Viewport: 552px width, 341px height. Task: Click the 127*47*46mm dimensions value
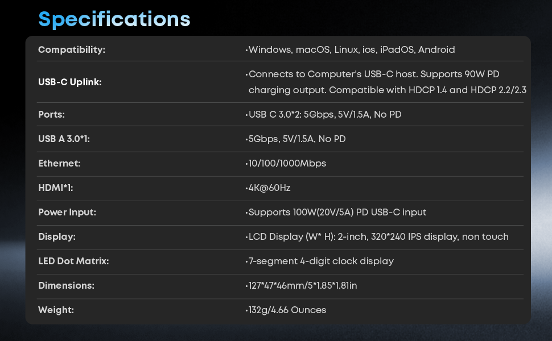302,286
